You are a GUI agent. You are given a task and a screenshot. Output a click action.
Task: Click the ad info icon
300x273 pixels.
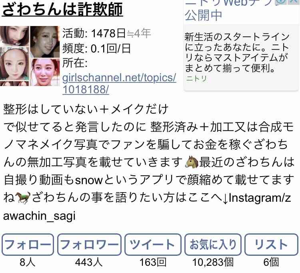(x=281, y=2)
